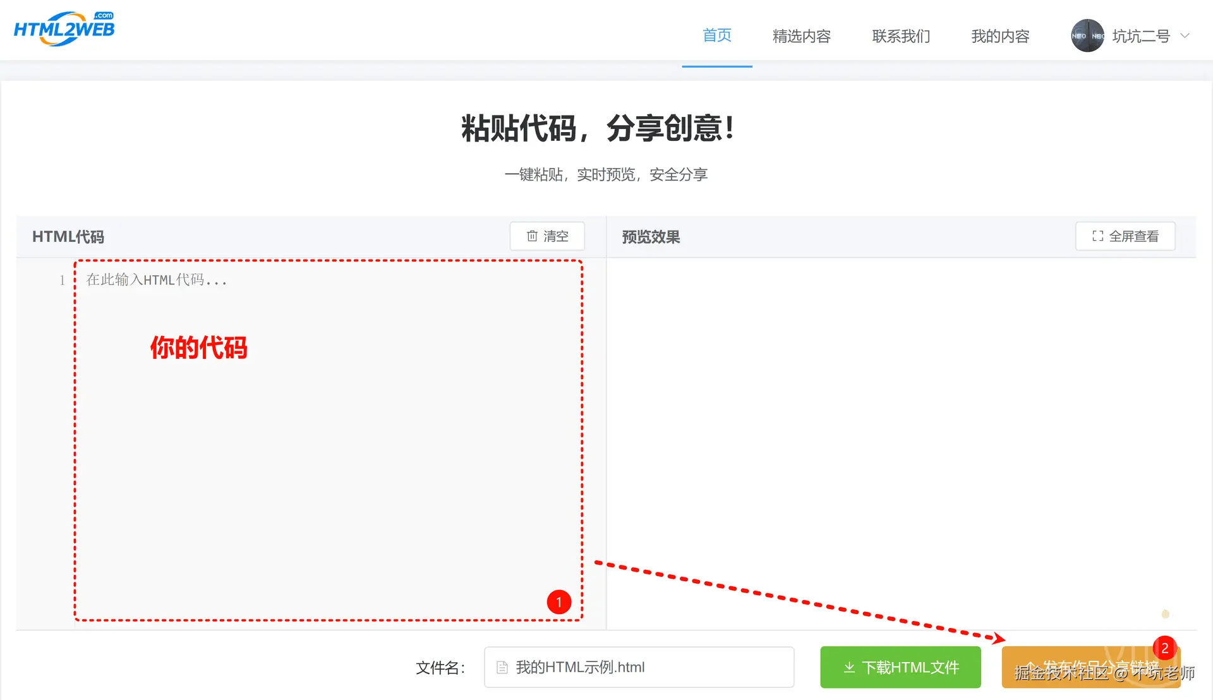Click inside the HTML code editor area
1213x700 pixels.
click(x=329, y=442)
